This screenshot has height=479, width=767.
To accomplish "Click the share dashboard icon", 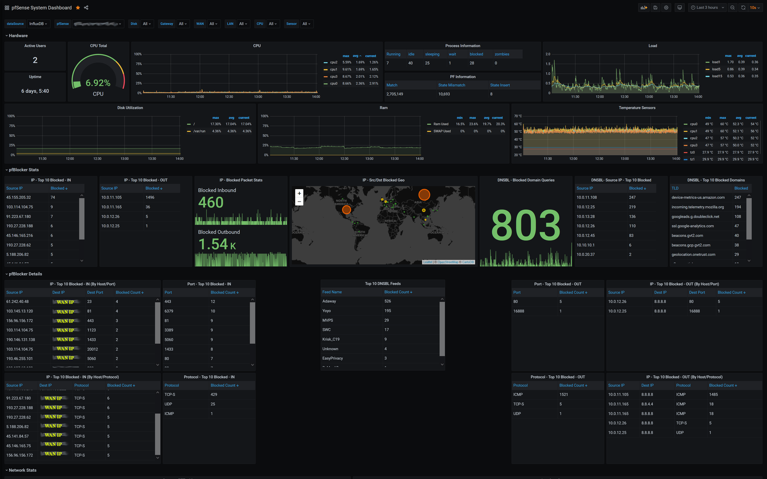I will pos(86,8).
